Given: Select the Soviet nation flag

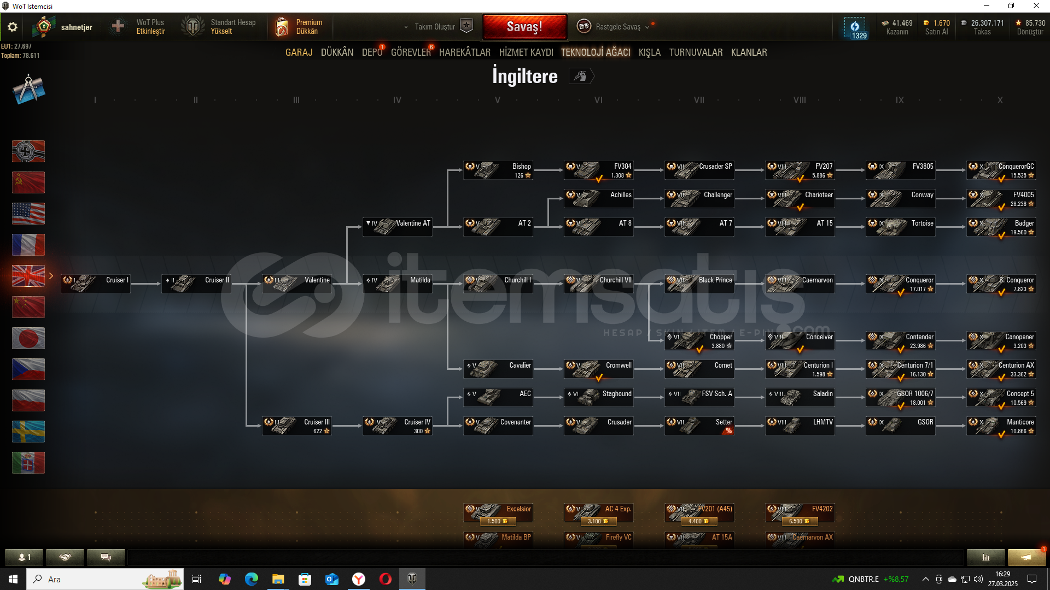Looking at the screenshot, I should coord(28,182).
